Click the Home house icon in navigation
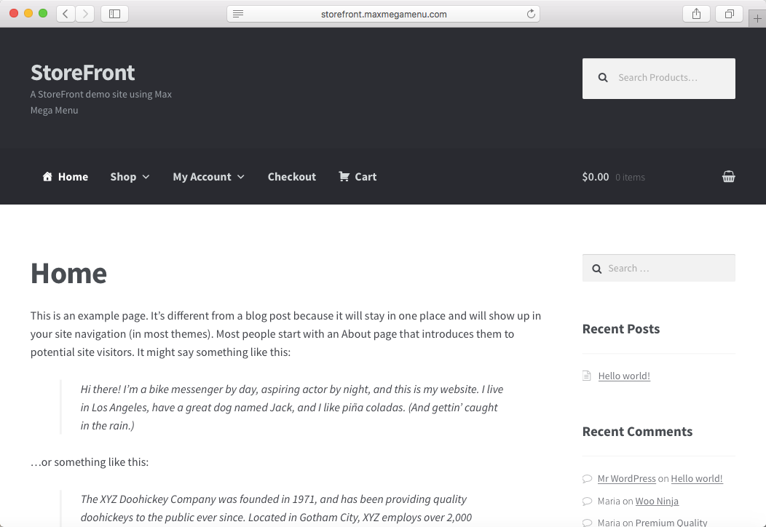The width and height of the screenshot is (766, 527). (x=47, y=177)
